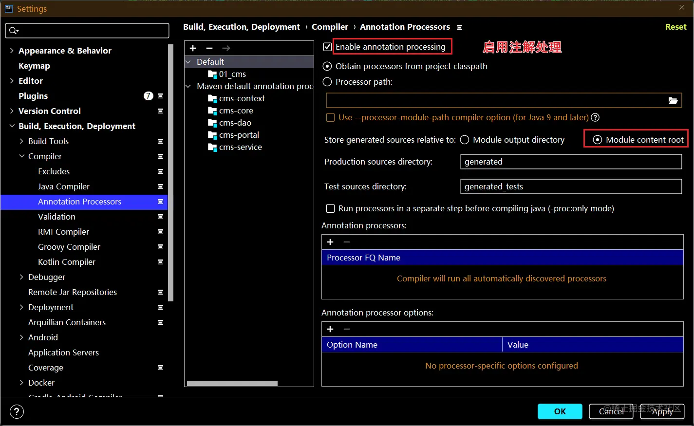
Task: Click project-level icon beside Plugins
Action: (x=161, y=96)
